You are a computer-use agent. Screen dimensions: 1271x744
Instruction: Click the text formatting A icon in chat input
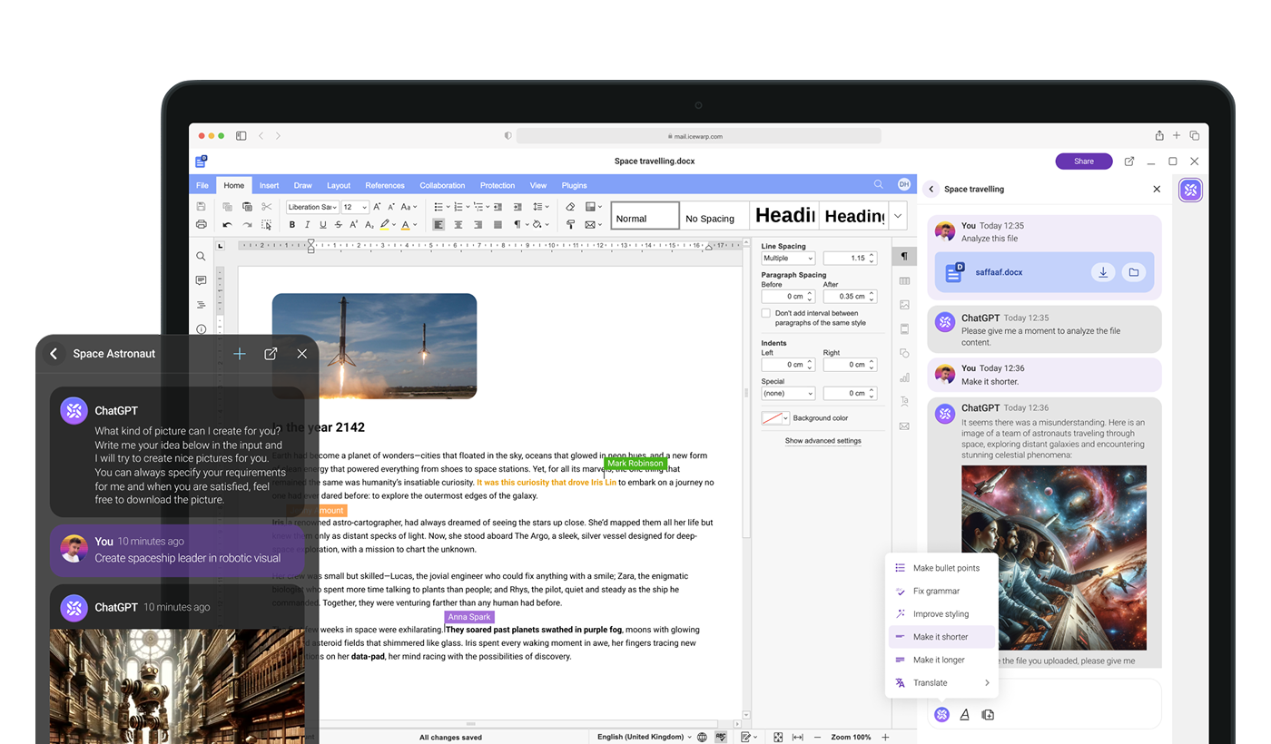click(x=965, y=714)
